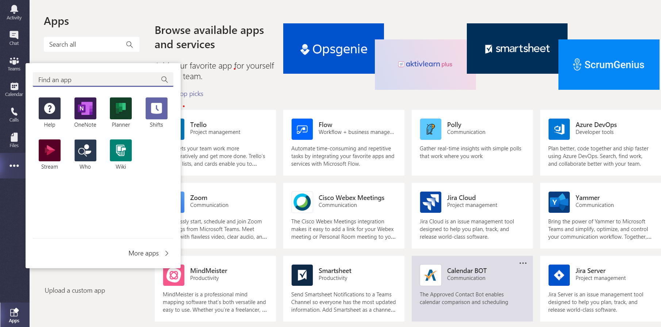Click Jira Server card title
This screenshot has width=661, height=327.
coord(591,271)
